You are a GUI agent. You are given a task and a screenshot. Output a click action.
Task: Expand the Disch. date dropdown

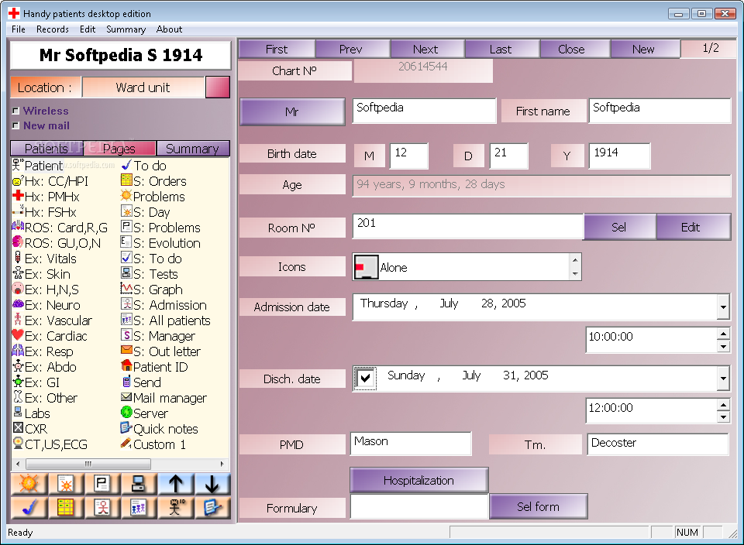click(x=722, y=379)
